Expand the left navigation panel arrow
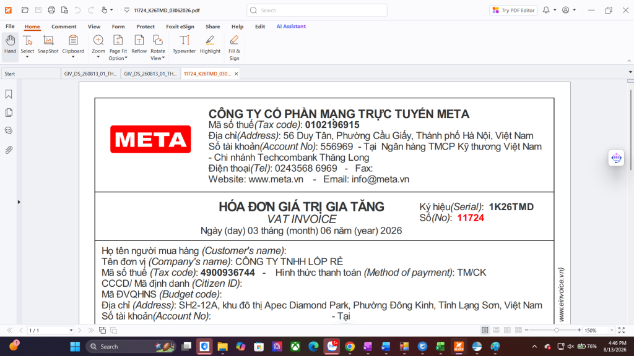 19,202
